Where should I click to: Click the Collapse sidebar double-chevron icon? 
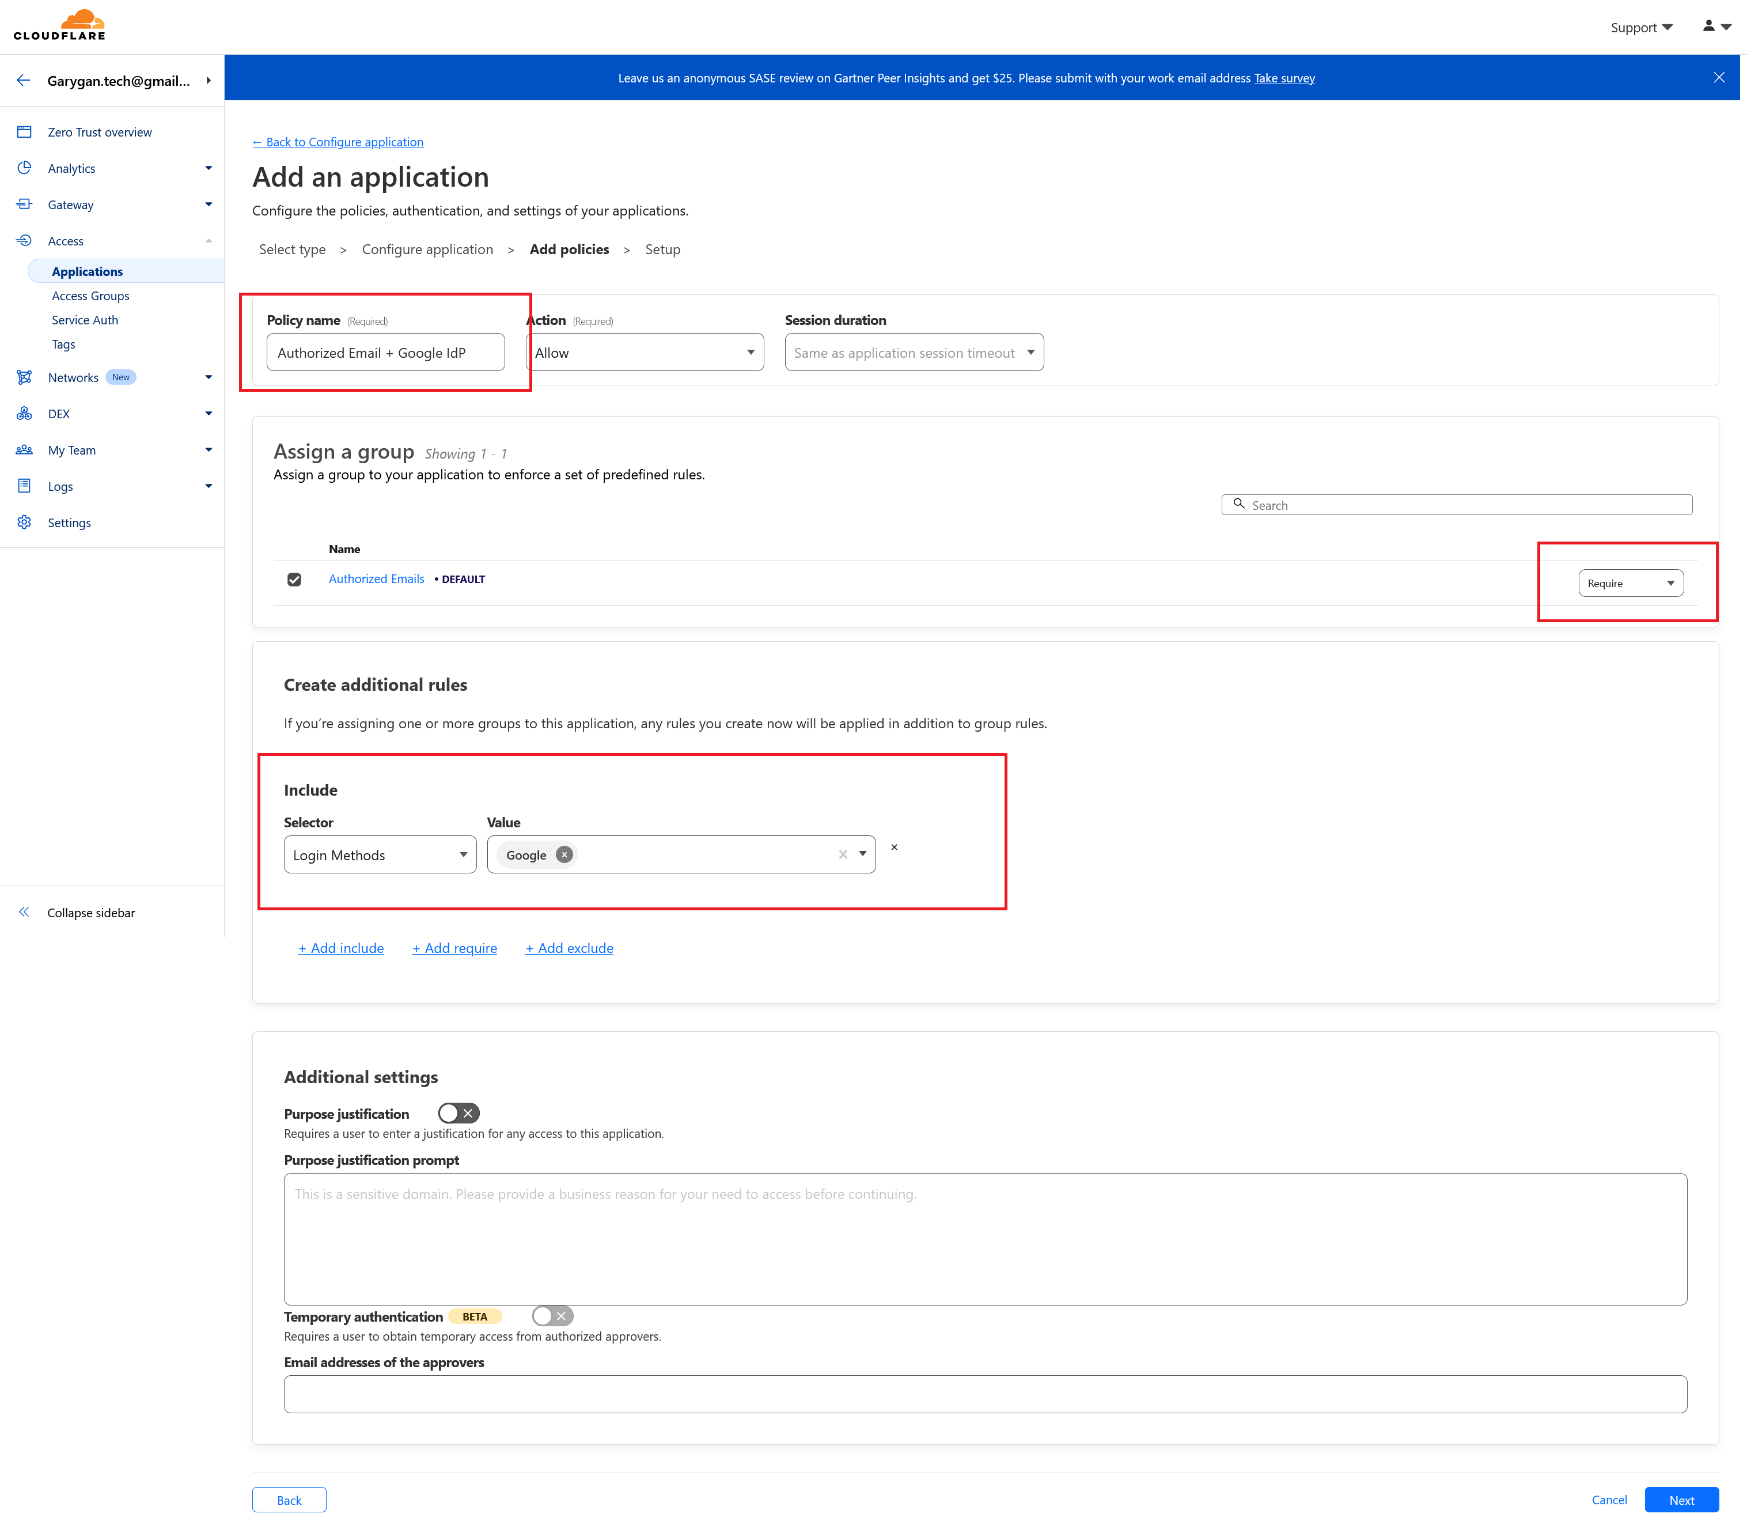pyautogui.click(x=24, y=913)
